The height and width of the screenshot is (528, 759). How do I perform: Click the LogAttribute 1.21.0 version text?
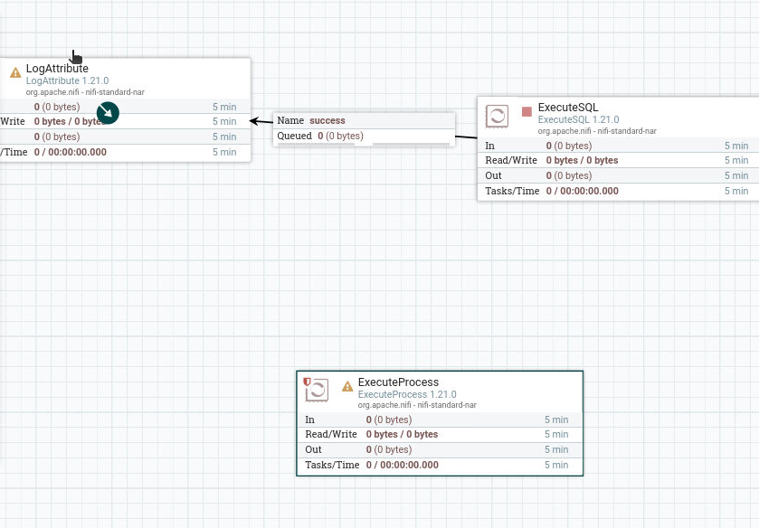click(67, 80)
